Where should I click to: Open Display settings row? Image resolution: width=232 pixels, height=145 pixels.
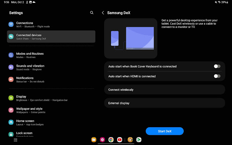point(51,98)
